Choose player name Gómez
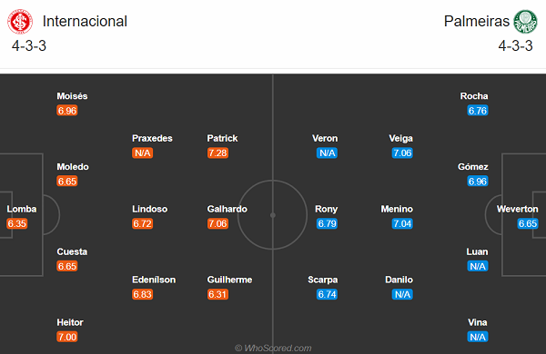The width and height of the screenshot is (546, 354). pyautogui.click(x=473, y=167)
